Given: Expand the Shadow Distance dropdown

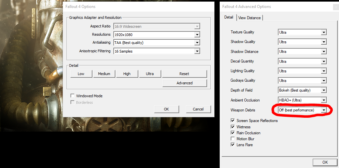Looking at the screenshot, I should pos(302,52).
